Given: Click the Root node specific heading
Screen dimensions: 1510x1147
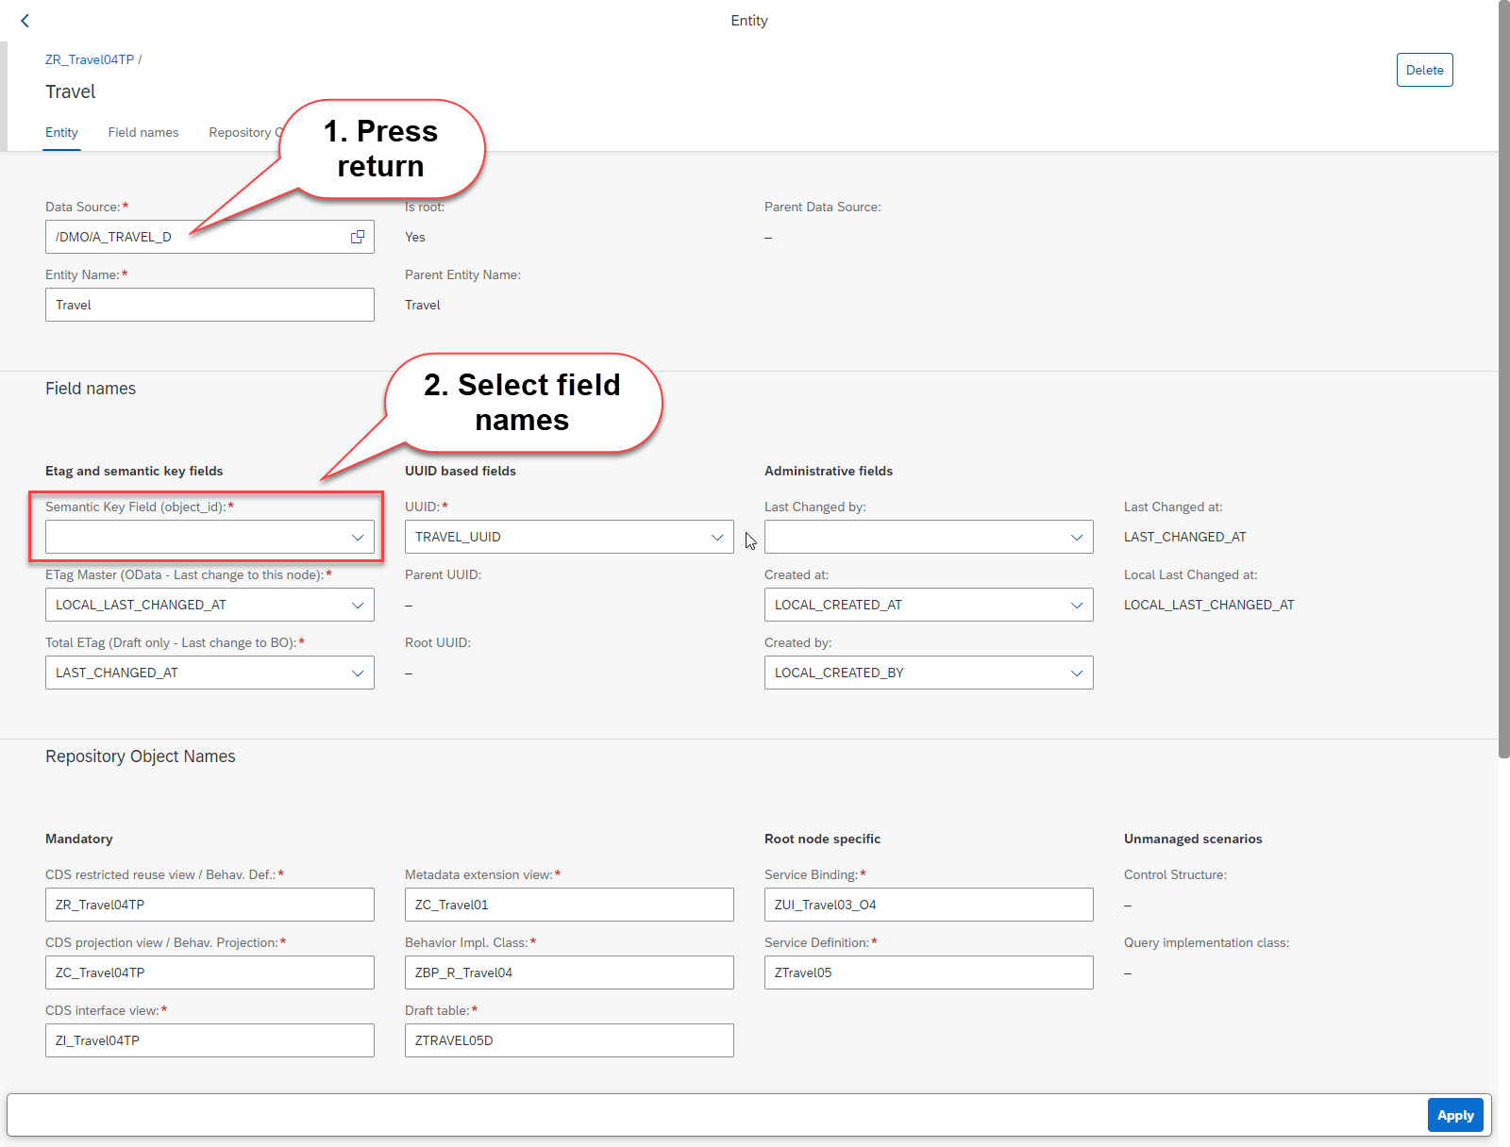Looking at the screenshot, I should click(823, 839).
